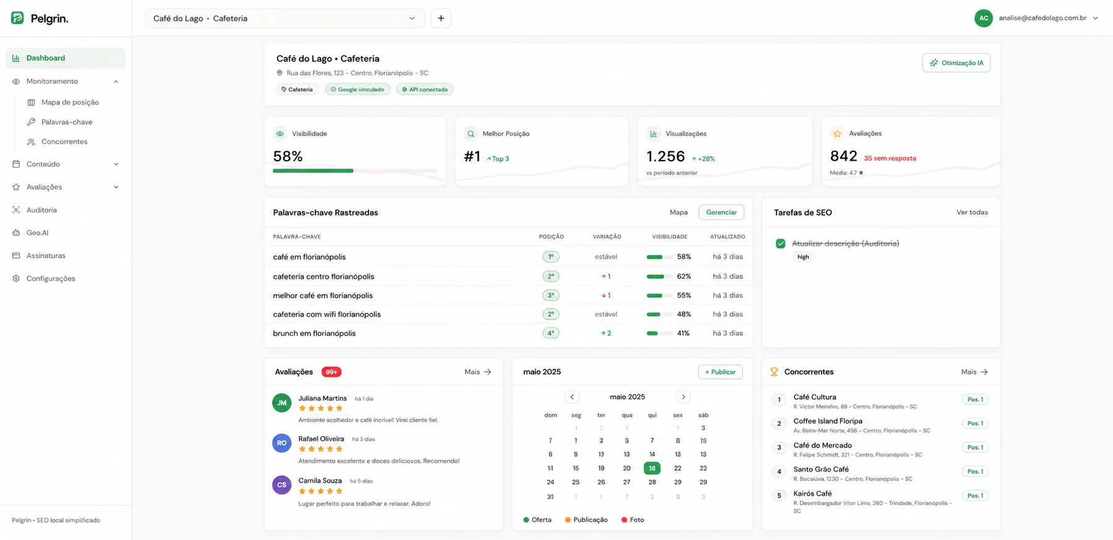Open Mapa link in keywords panel
Image resolution: width=1113 pixels, height=540 pixels.
pyautogui.click(x=678, y=213)
